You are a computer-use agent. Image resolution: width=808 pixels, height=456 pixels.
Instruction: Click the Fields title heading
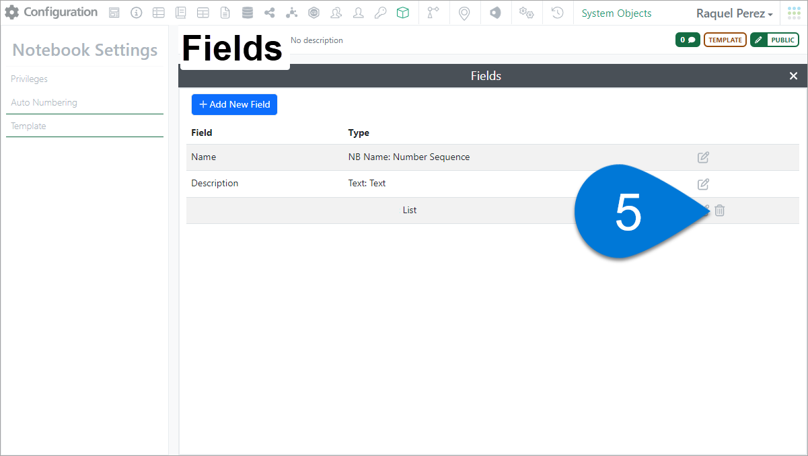[232, 48]
